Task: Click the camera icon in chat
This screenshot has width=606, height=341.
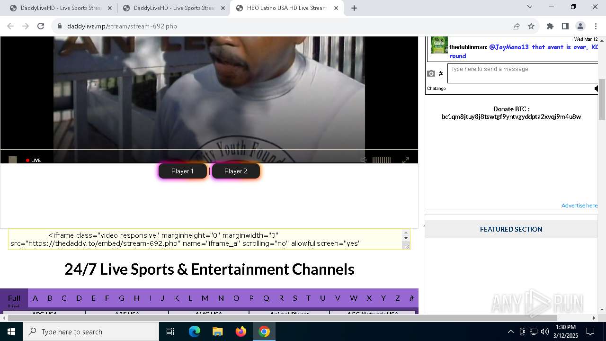Action: click(x=431, y=73)
